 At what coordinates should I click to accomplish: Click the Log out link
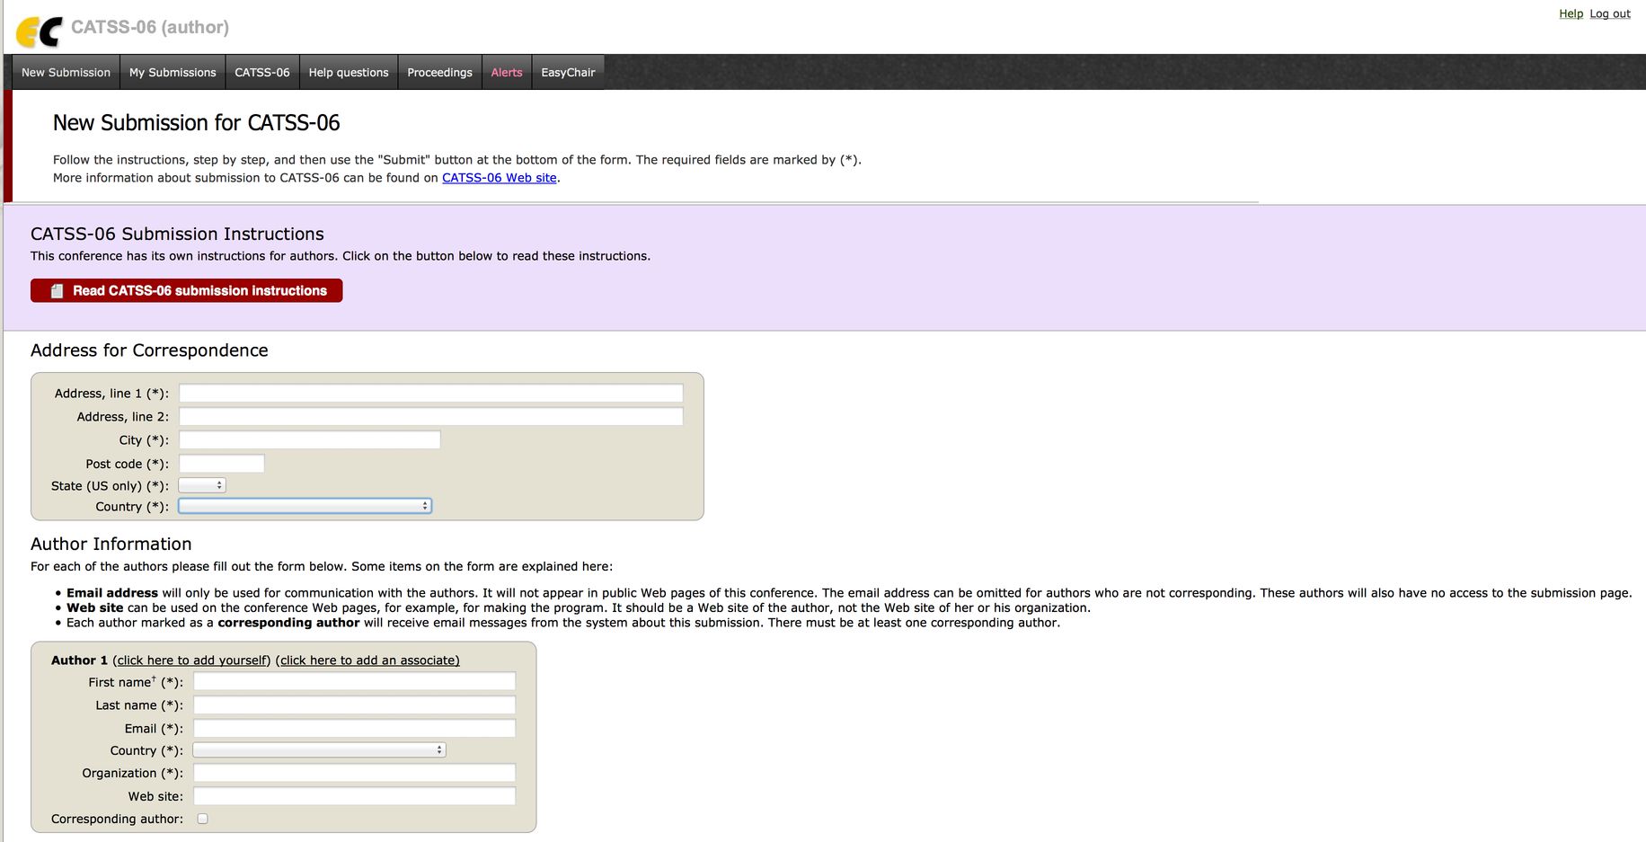pyautogui.click(x=1610, y=13)
